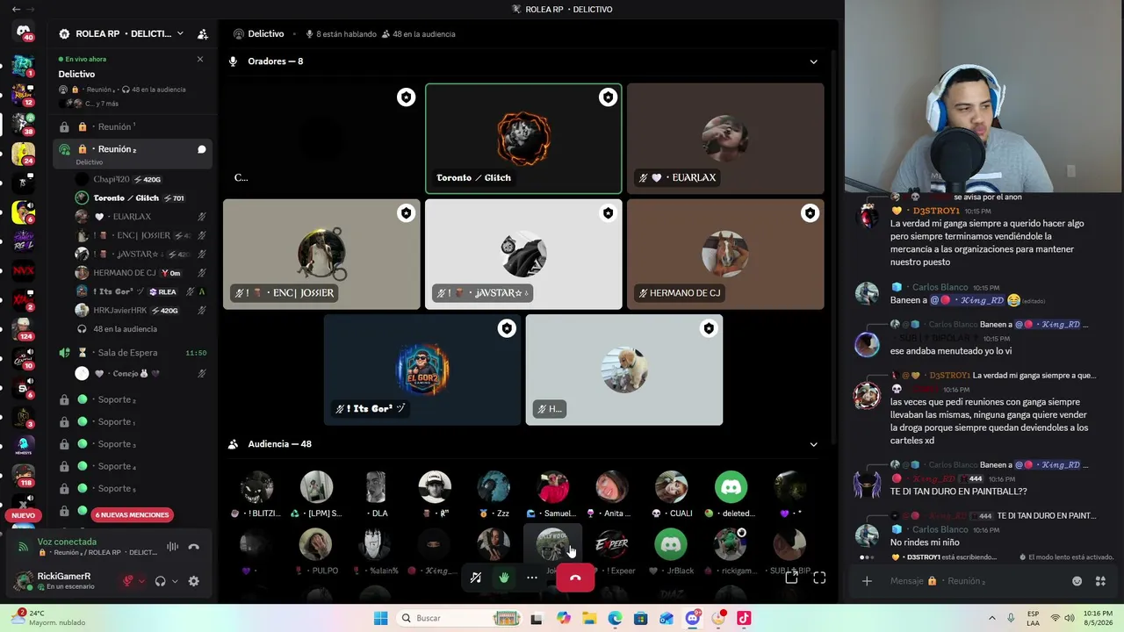1124x632 pixels.
Task: Show hidden system tray icons
Action: tap(992, 618)
